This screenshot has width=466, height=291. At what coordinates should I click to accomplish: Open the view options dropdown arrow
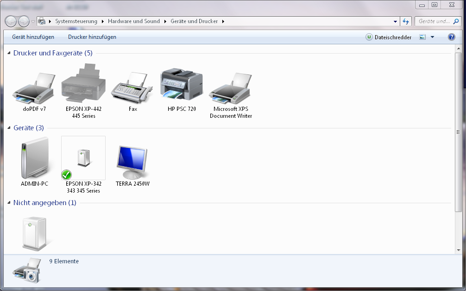(433, 37)
